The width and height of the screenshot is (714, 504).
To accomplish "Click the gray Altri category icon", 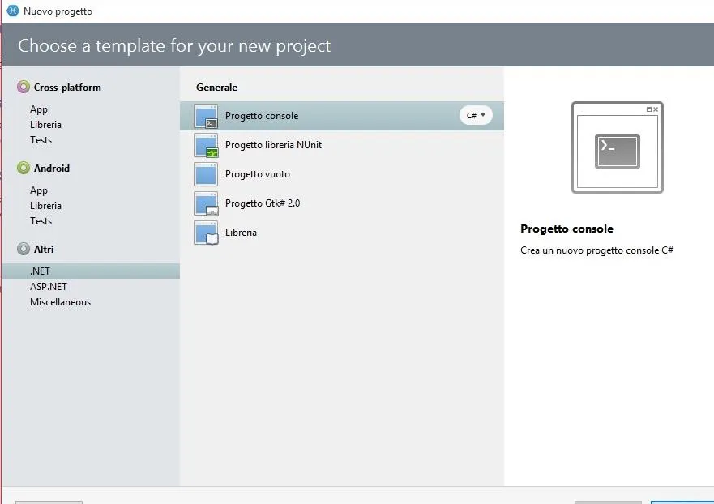I will click(x=24, y=249).
